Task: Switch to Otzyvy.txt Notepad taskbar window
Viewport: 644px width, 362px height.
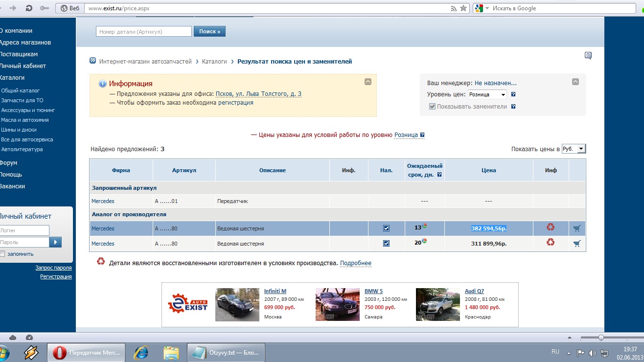Action: pos(227,352)
